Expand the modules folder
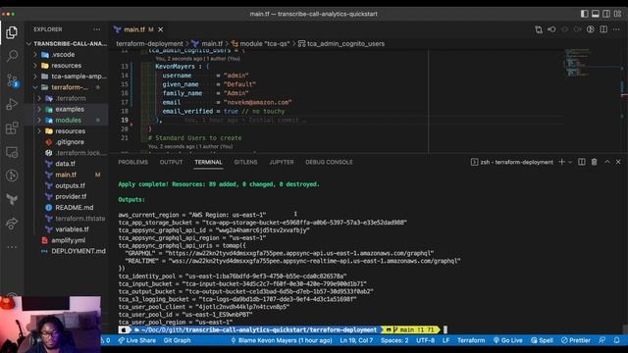Viewport: 628px width, 353px height. click(x=68, y=120)
